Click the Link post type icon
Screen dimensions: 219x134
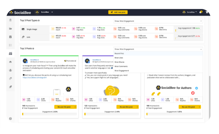(x=23, y=37)
